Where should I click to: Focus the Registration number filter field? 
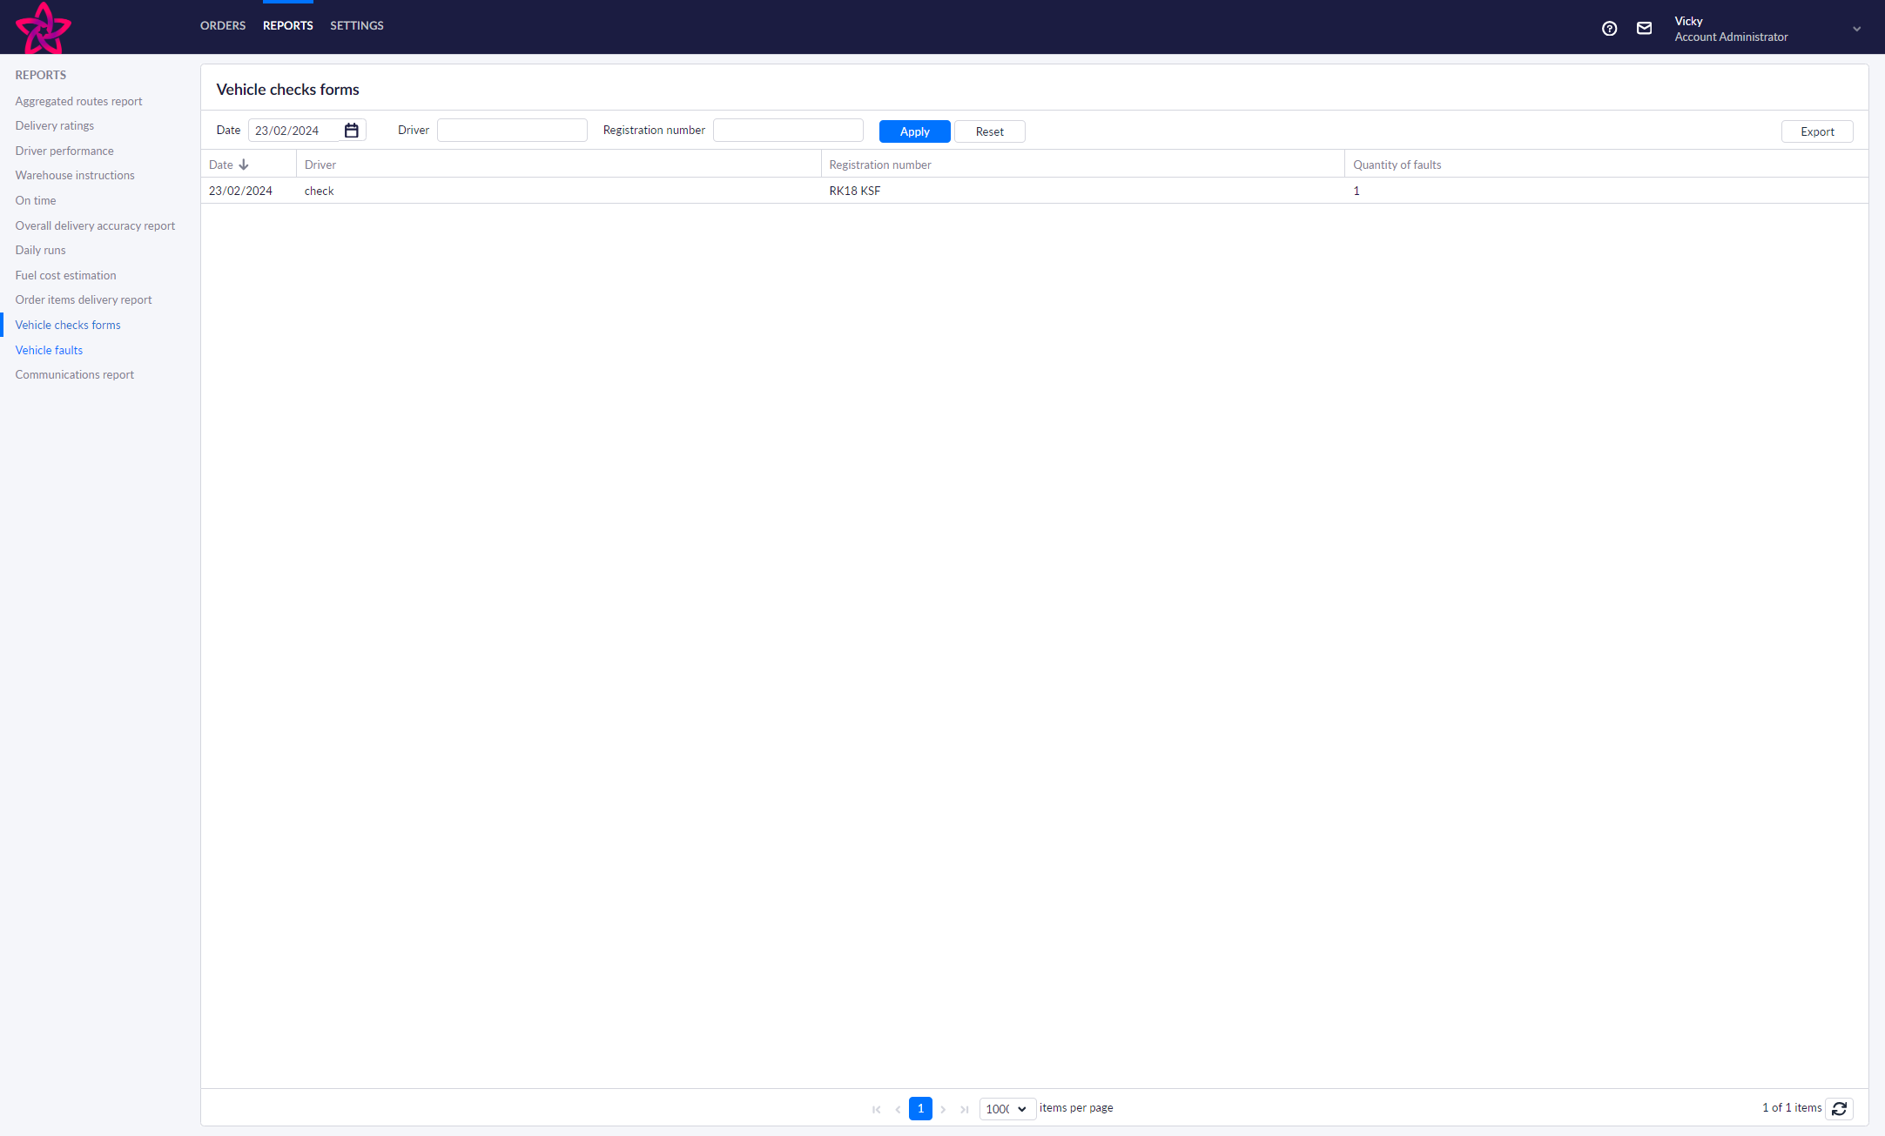[x=788, y=131]
